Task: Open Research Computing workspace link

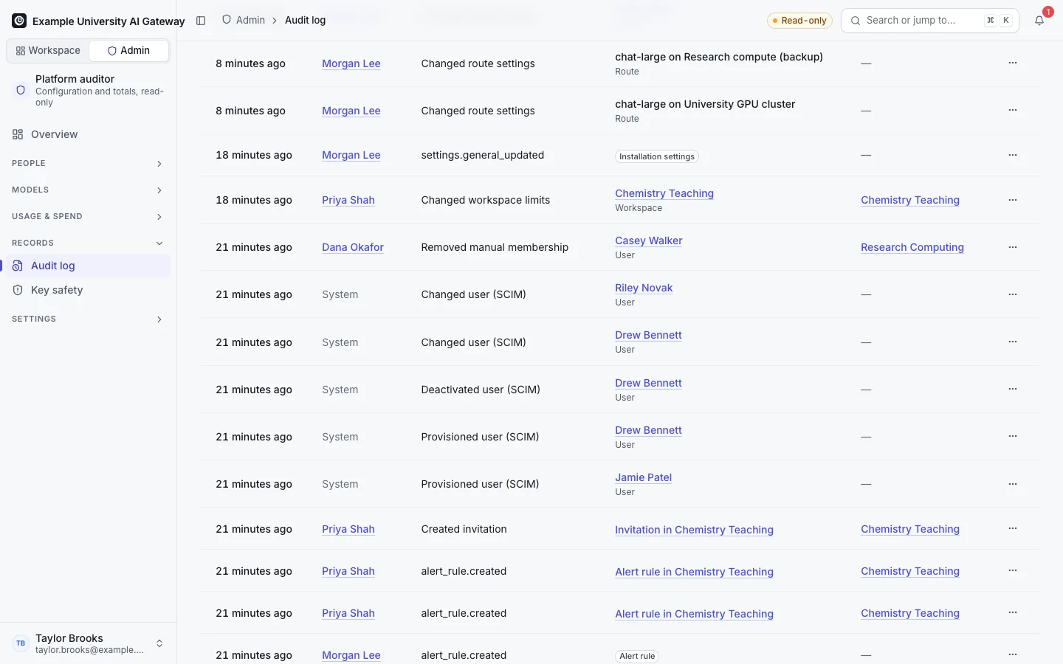Action: (912, 247)
